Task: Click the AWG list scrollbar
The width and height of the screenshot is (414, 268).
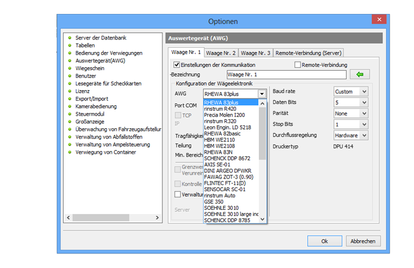Action: pos(262,133)
